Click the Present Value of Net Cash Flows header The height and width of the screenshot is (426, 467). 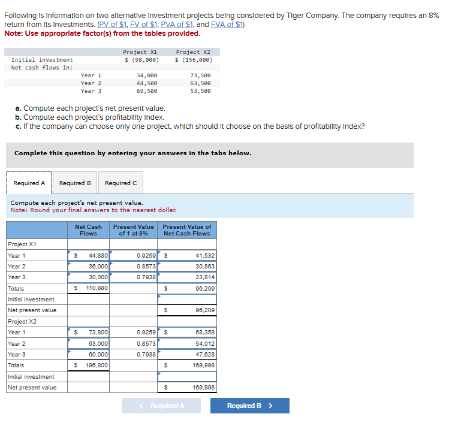187,230
